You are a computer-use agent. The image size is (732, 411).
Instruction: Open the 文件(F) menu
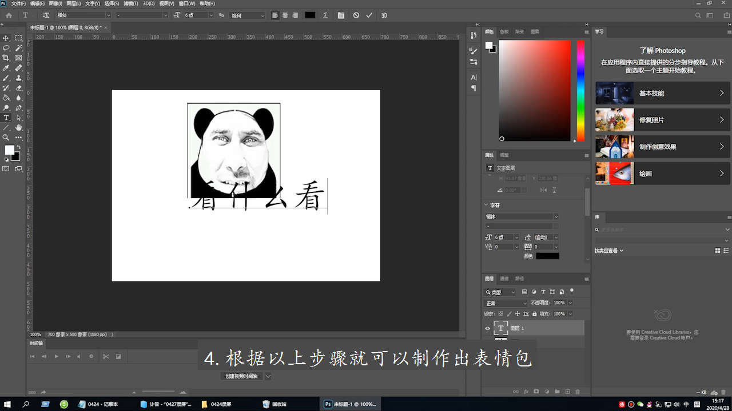pos(19,3)
